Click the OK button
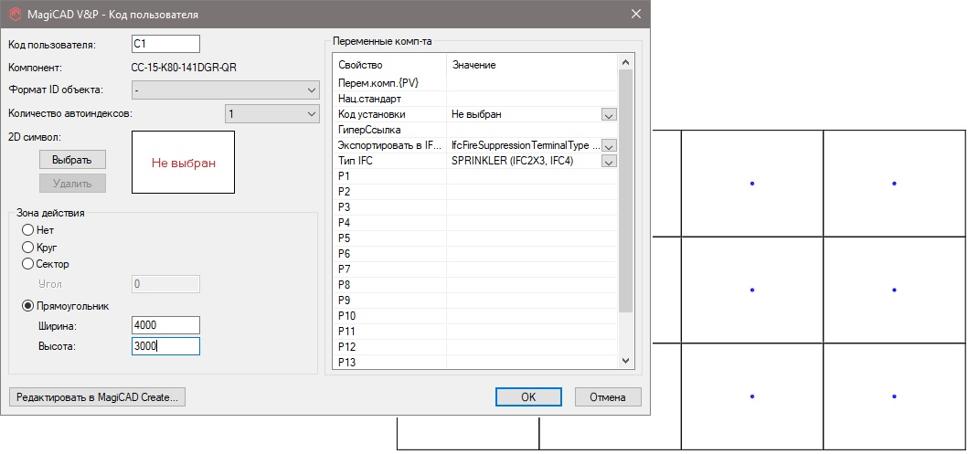The image size is (968, 454). (x=528, y=397)
